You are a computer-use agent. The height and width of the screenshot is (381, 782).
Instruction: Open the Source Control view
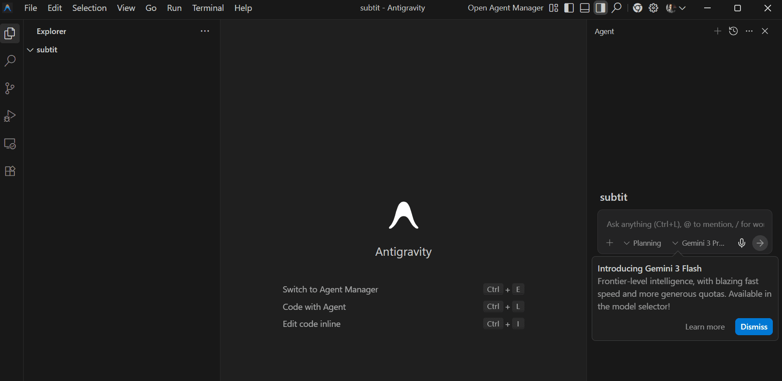10,89
